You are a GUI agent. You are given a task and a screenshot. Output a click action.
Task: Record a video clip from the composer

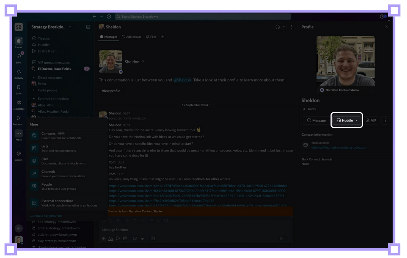135,238
